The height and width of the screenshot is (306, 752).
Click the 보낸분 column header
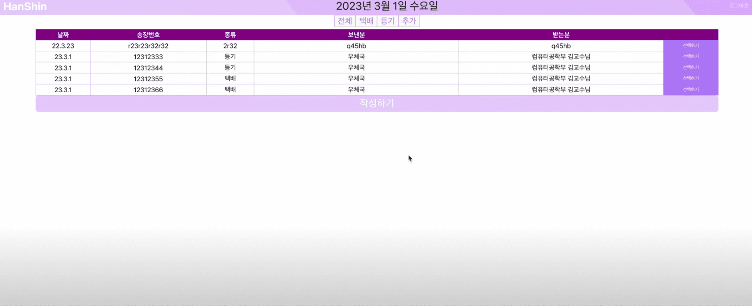(356, 35)
